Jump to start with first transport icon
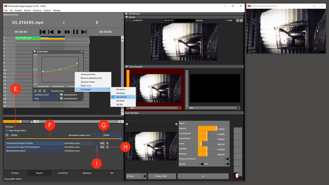Image resolution: width=329 pixels, height=185 pixels. coord(42,32)
